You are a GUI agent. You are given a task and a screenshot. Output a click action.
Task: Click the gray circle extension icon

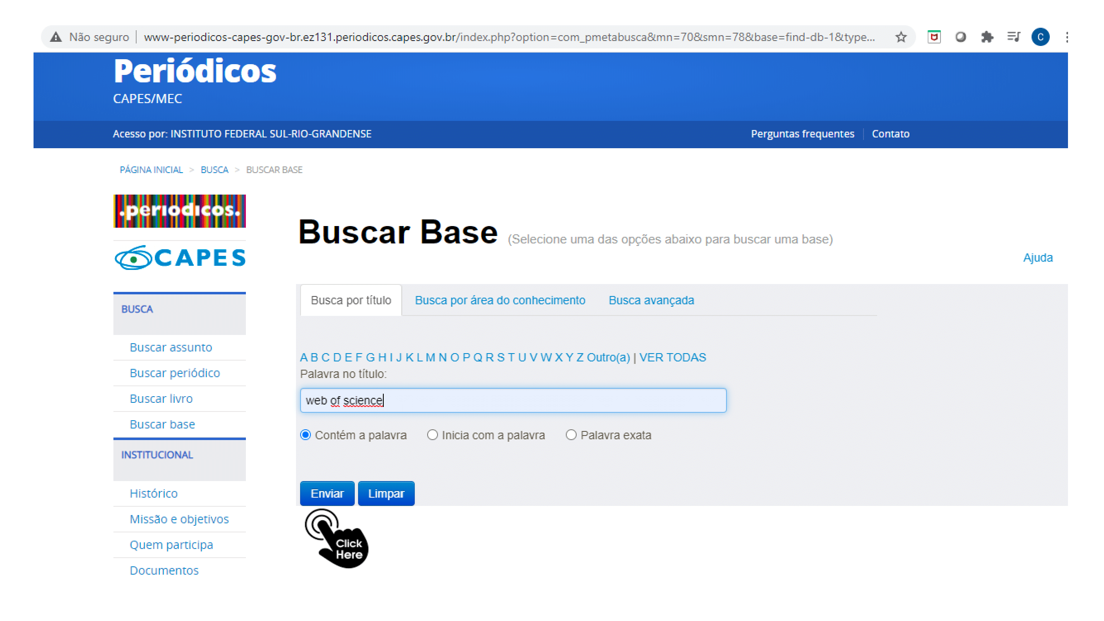960,37
